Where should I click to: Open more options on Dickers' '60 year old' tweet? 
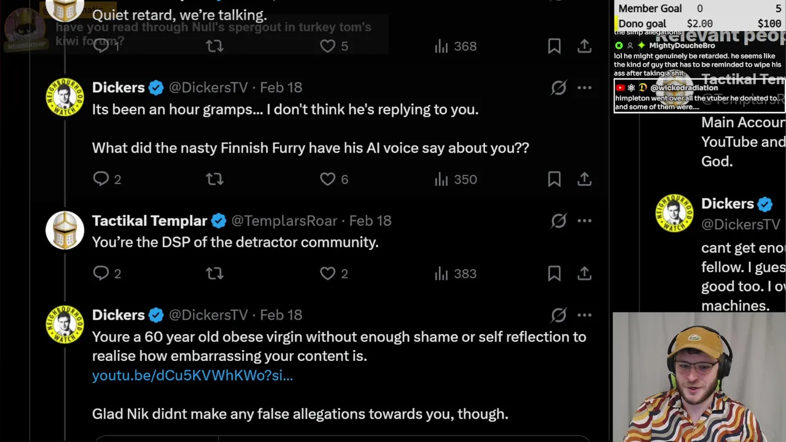click(x=584, y=315)
